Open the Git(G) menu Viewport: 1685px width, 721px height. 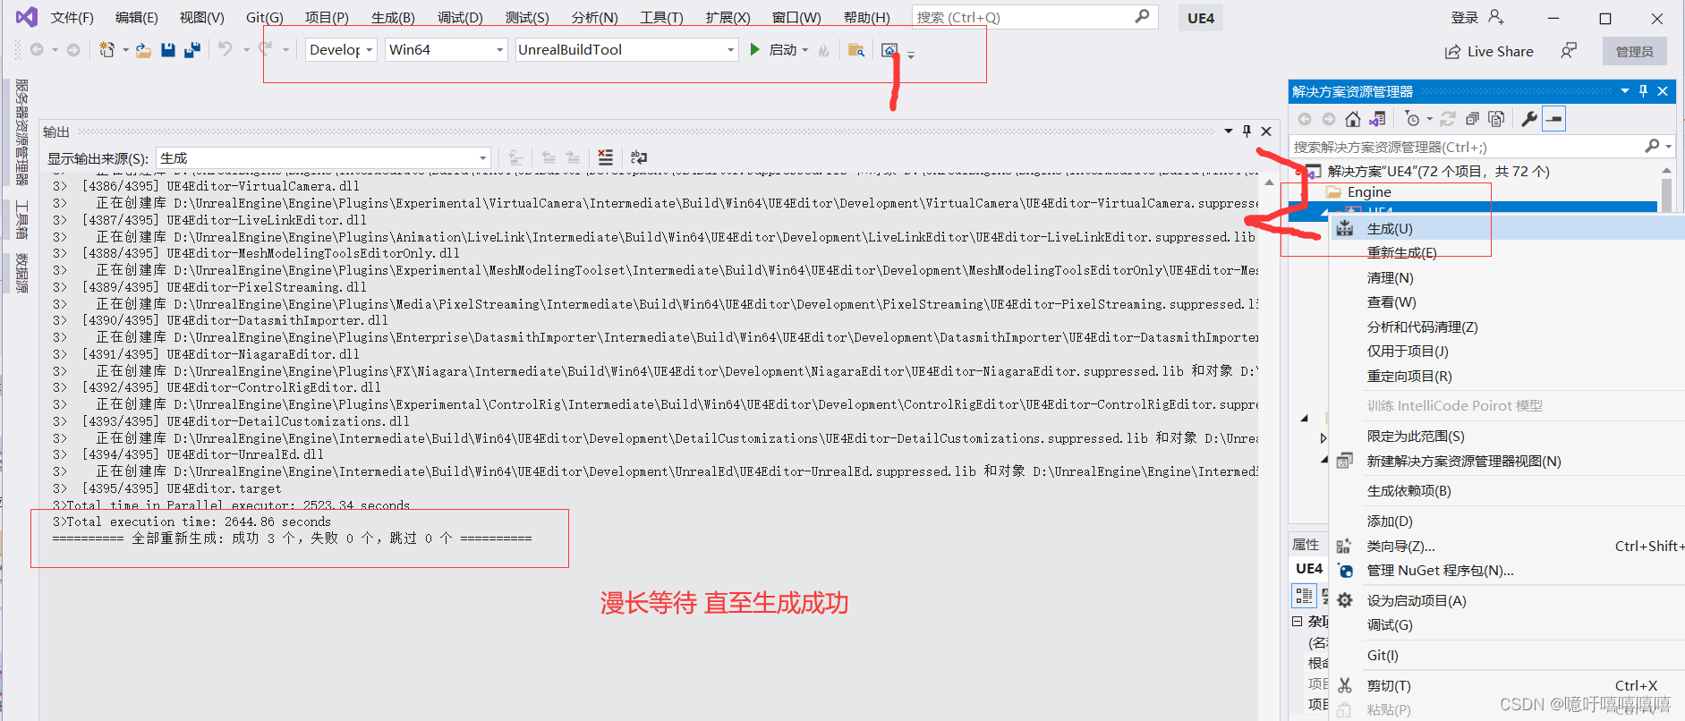265,18
